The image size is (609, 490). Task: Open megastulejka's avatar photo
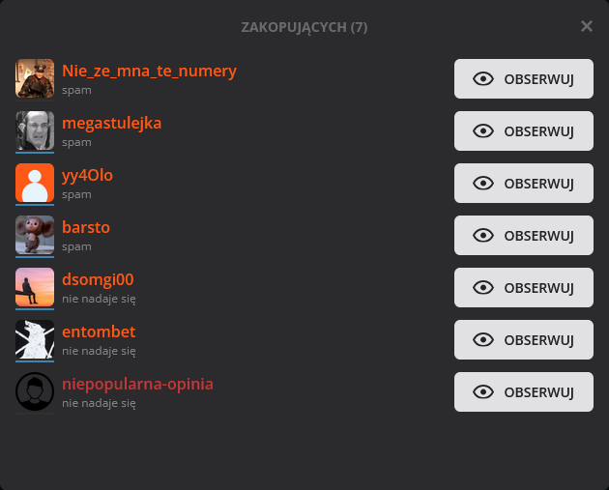coord(35,130)
